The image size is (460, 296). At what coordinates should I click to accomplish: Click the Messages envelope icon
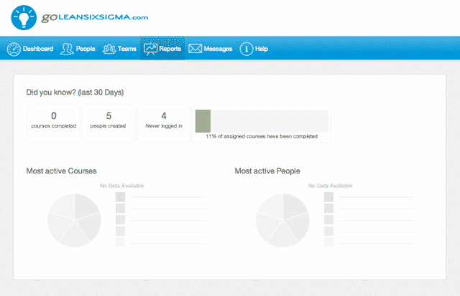coord(195,49)
